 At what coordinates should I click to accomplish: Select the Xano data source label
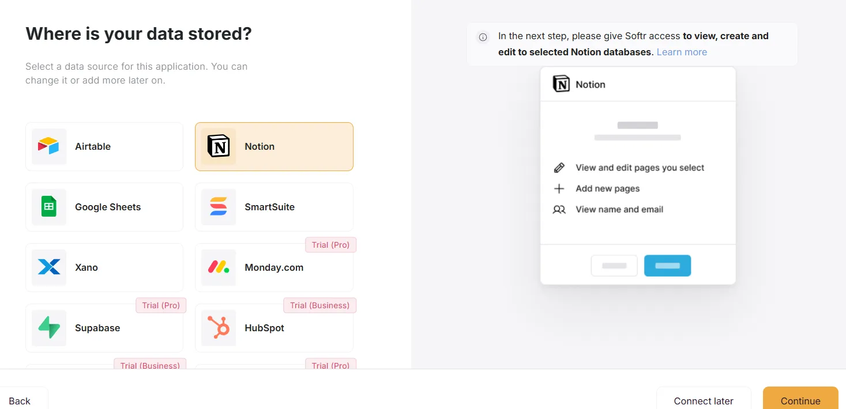tap(87, 267)
